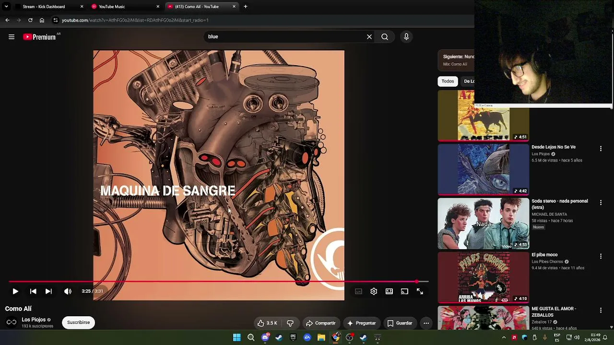614x345 pixels.
Task: Expand the browser tab search dropdown
Action: 6,7
